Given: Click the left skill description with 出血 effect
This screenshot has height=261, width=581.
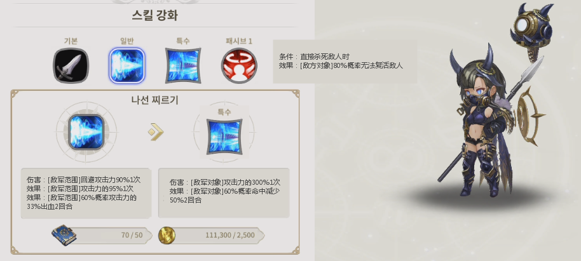Looking at the screenshot, I should click(x=86, y=193).
